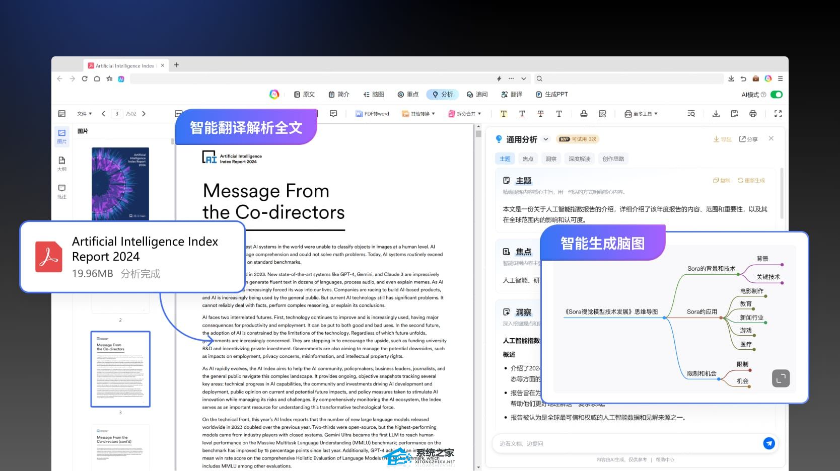Viewport: 840px width, 471px height.
Task: Switch to the 简介 tab
Action: point(339,95)
